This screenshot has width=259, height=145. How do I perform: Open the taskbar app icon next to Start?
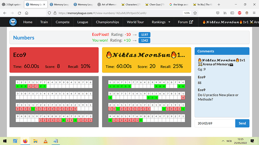(15, 141)
